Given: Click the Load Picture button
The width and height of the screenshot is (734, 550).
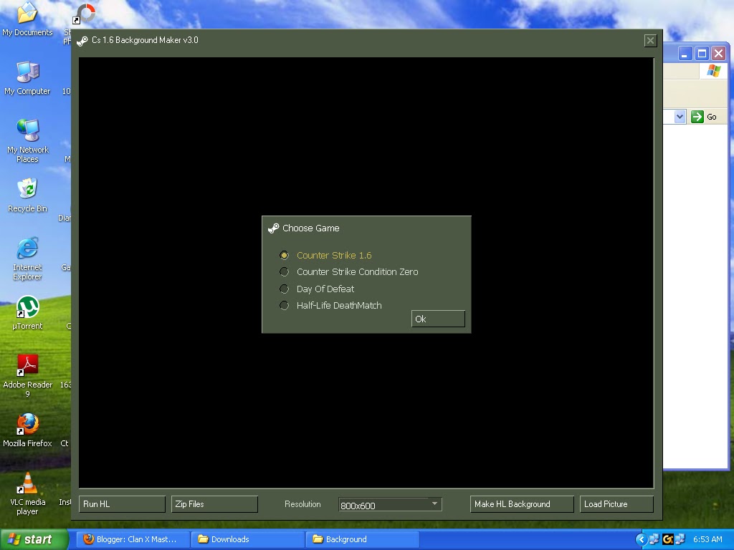Looking at the screenshot, I should tap(616, 504).
